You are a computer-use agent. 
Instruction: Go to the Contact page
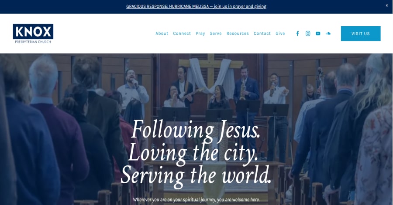tap(262, 34)
